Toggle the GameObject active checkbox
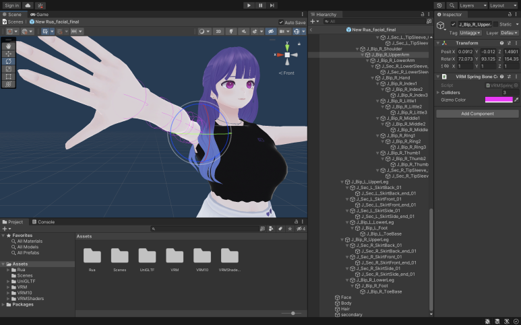521x325 pixels. pyautogui.click(x=453, y=24)
